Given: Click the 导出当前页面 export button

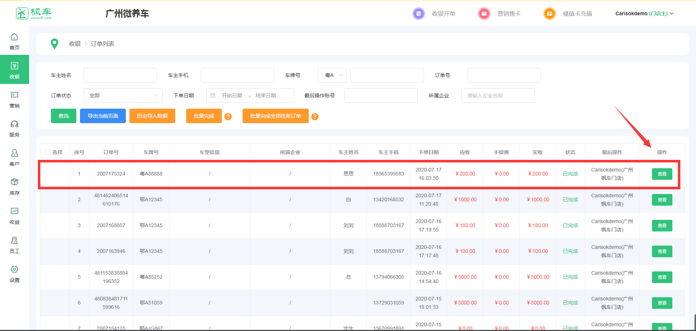Looking at the screenshot, I should tap(103, 116).
